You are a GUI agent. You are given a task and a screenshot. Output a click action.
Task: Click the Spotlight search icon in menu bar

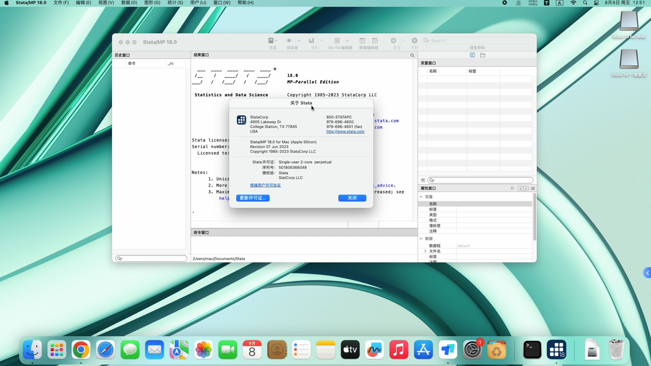pyautogui.click(x=585, y=3)
